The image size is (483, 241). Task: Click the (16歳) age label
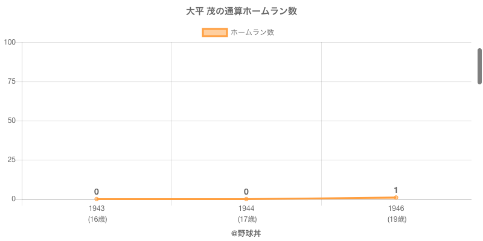pyautogui.click(x=97, y=219)
